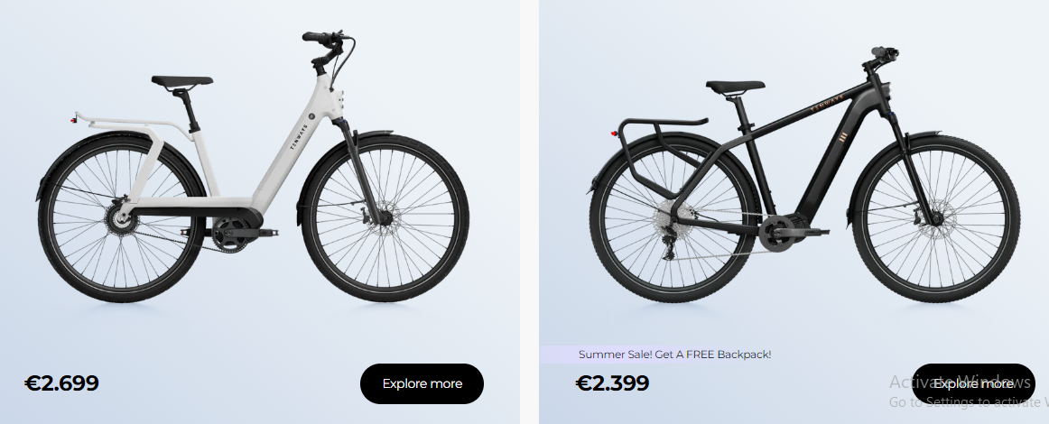The image size is (1049, 424).
Task: Select the €2.399 price label
Action: pyautogui.click(x=612, y=383)
